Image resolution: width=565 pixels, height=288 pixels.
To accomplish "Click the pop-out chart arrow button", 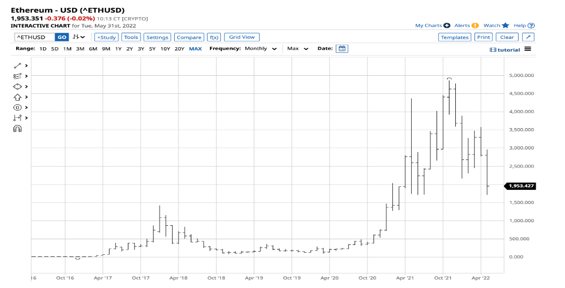I will click(528, 37).
